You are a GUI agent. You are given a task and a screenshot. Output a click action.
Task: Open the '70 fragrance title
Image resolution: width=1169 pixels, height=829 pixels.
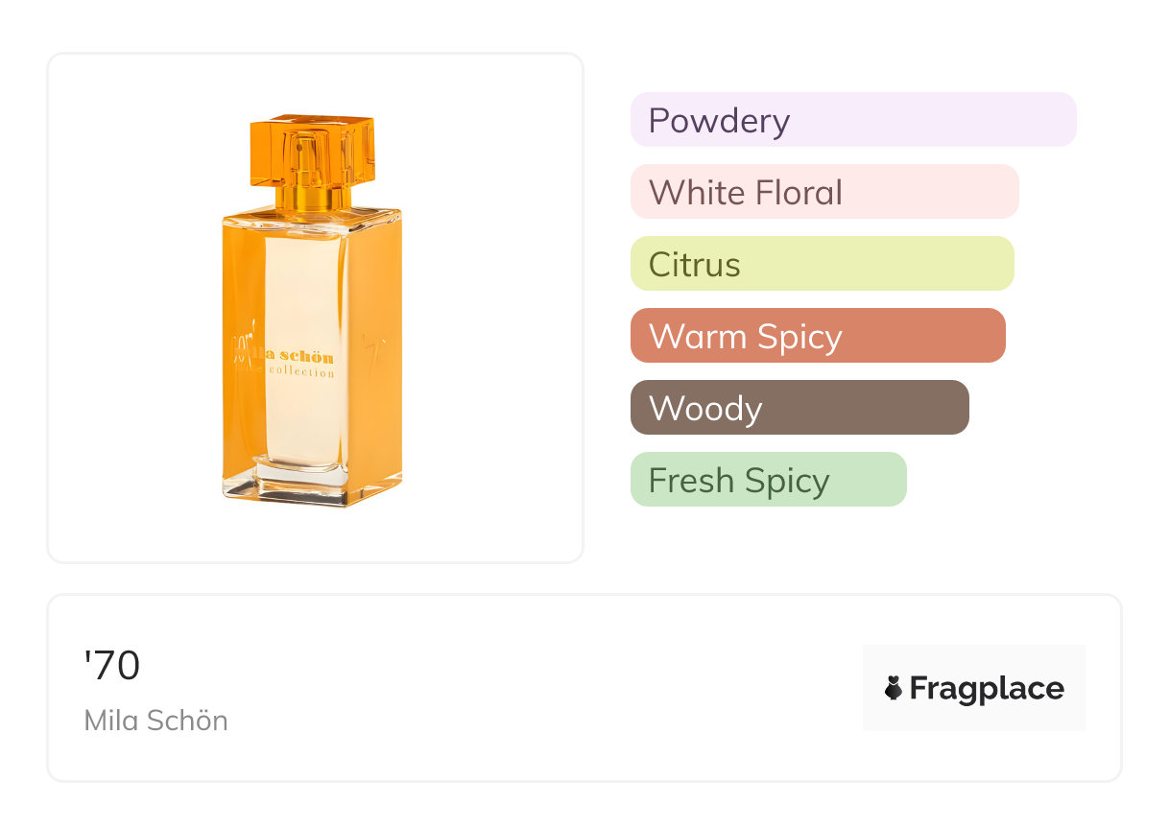(112, 666)
